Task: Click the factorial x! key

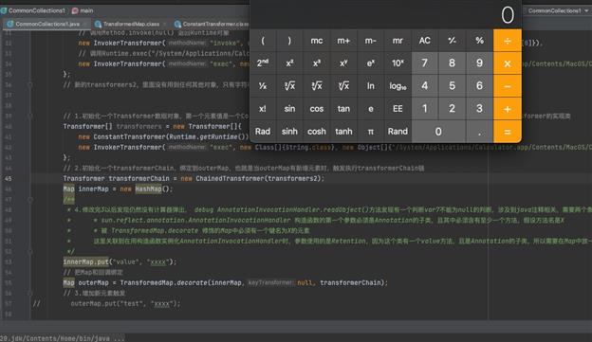Action: pyautogui.click(x=263, y=109)
